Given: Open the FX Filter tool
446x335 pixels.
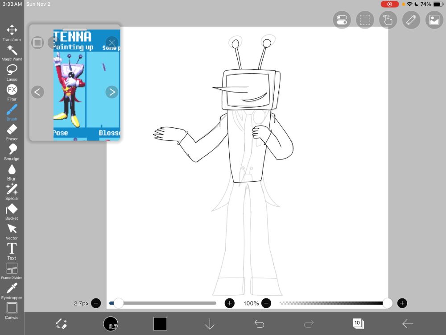Looking at the screenshot, I should pos(12,93).
